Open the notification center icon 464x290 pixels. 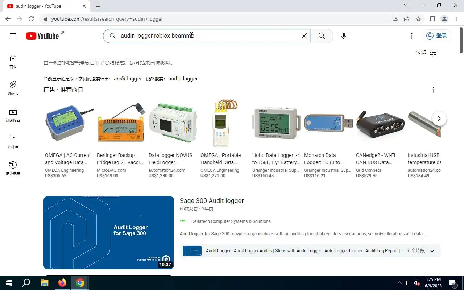click(452, 283)
